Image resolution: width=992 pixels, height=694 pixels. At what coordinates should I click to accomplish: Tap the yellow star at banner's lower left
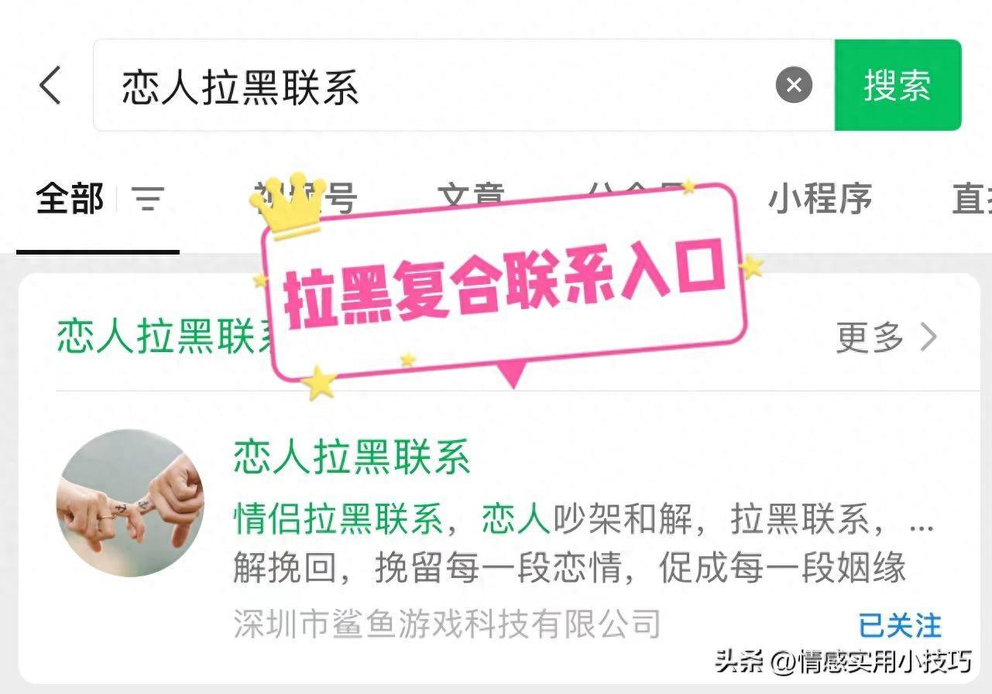tap(320, 382)
